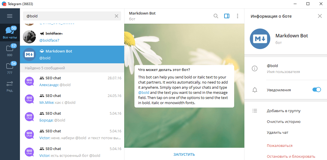This screenshot has height=160, width=327.
Task: Select the 'Все чаты' folder
Action: 10,33
